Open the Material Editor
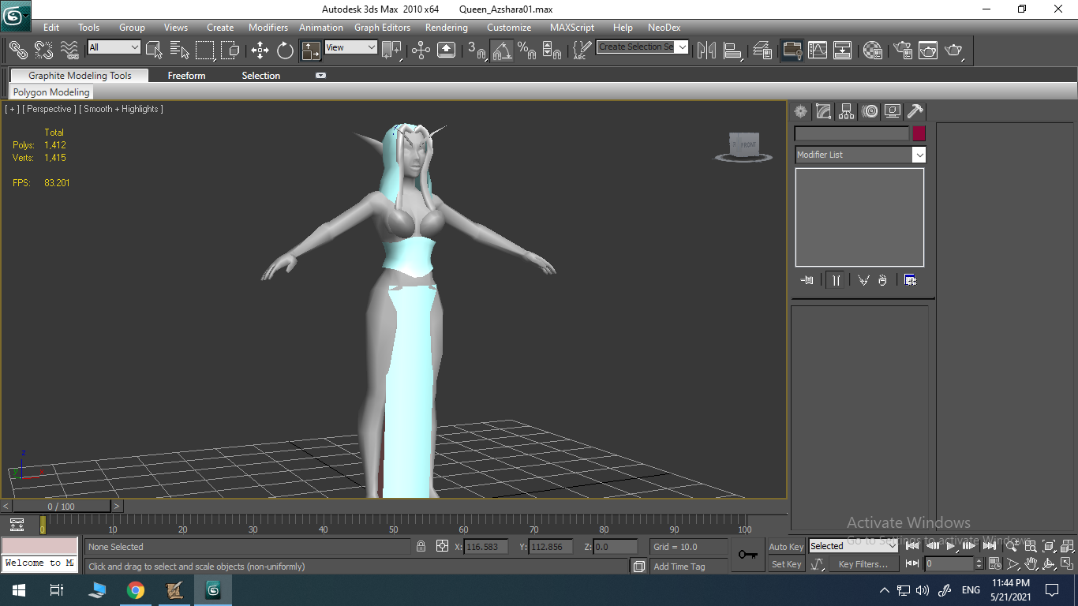 tap(872, 50)
